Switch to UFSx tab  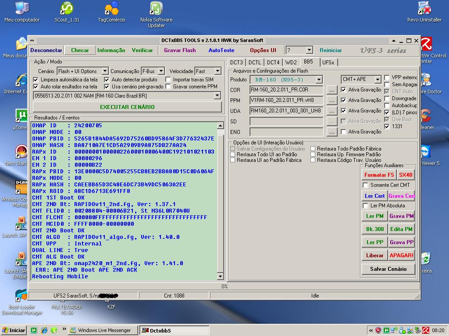328,62
